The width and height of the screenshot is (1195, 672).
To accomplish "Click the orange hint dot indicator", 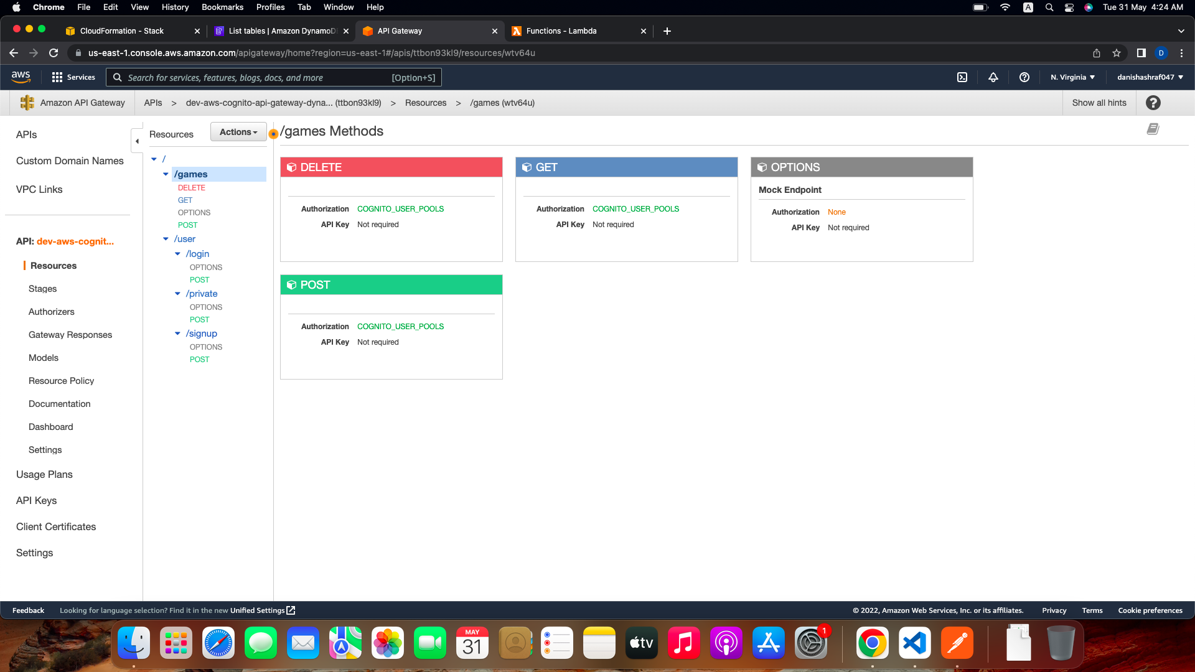I will coord(273,134).
